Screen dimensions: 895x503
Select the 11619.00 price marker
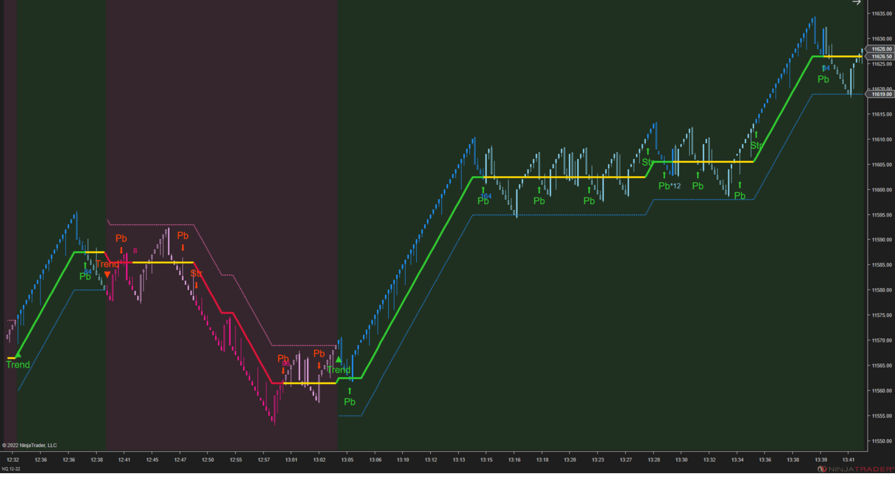point(881,94)
